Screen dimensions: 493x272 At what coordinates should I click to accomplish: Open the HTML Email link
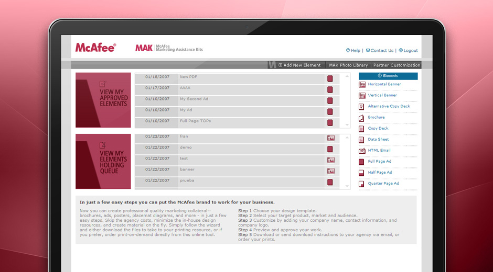[379, 150]
